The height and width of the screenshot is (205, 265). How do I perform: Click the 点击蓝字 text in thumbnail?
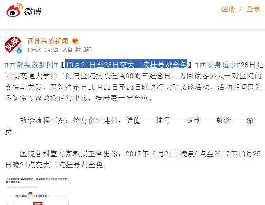tap(21, 196)
